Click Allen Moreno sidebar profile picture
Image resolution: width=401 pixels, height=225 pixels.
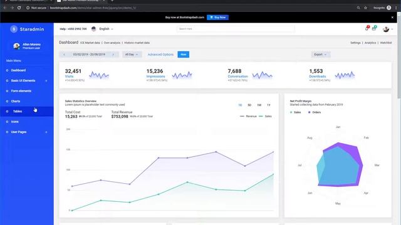17,46
